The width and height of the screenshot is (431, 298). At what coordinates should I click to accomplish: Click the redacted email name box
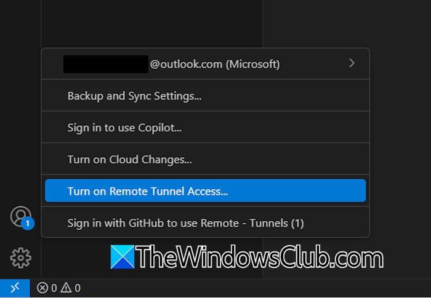(x=106, y=64)
